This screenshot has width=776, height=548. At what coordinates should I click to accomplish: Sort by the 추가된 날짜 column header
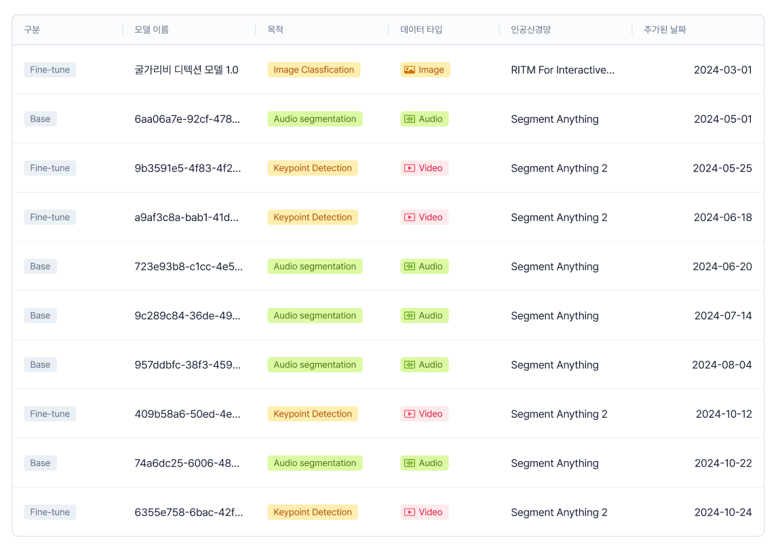(x=665, y=30)
